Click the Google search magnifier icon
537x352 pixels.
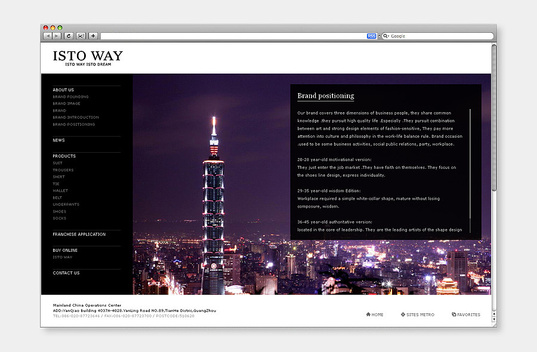coord(385,36)
